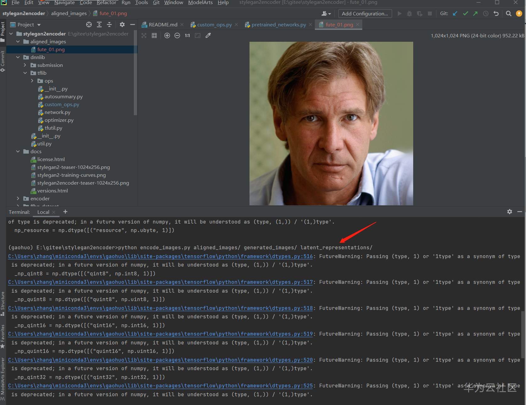Image resolution: width=526 pixels, height=405 pixels.
Task: Toggle chessboard transparency background
Action: pyautogui.click(x=144, y=35)
